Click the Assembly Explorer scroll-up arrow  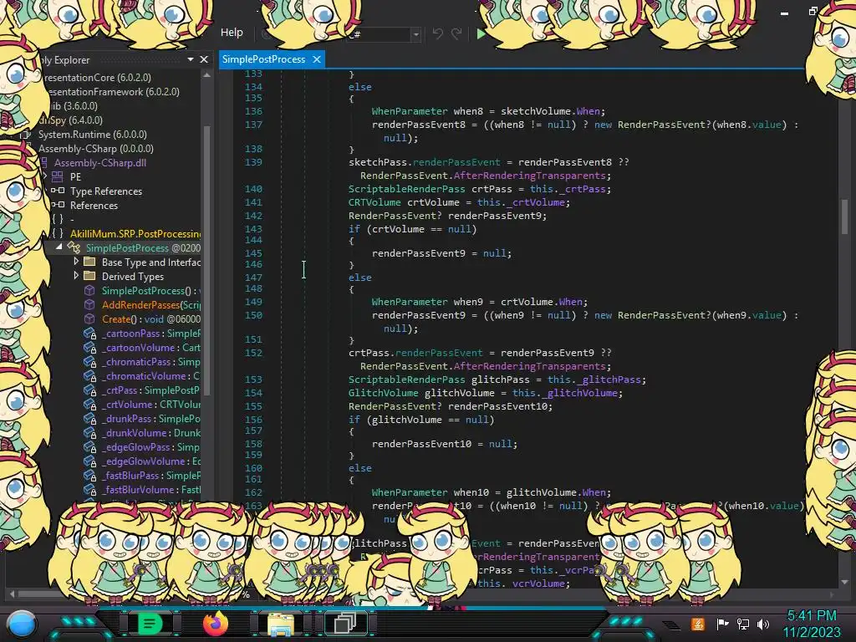(x=207, y=76)
